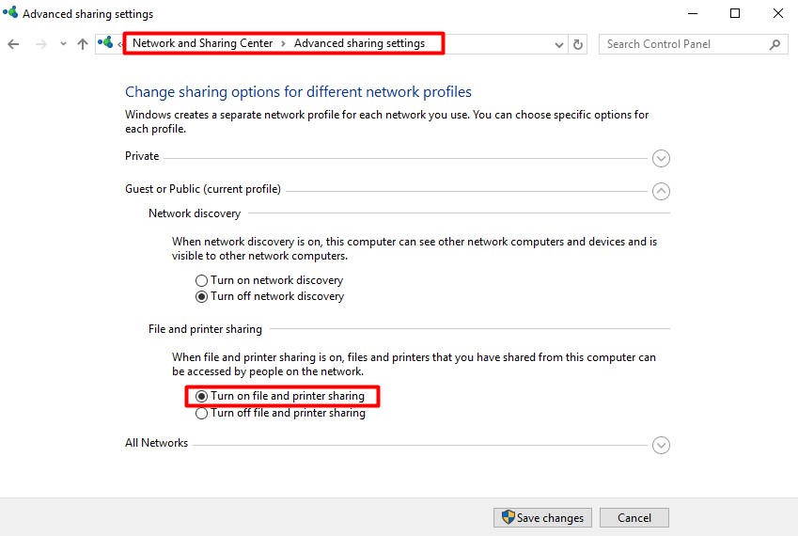
Task: Click the shield icon on Save changes
Action: click(508, 517)
